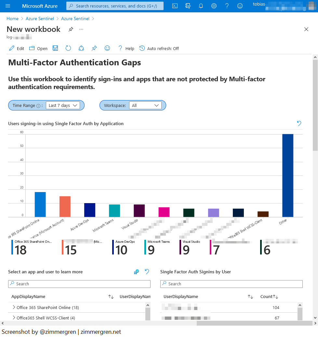Open the notifications bell
This screenshot has height=337, width=318.
tap(201, 6)
